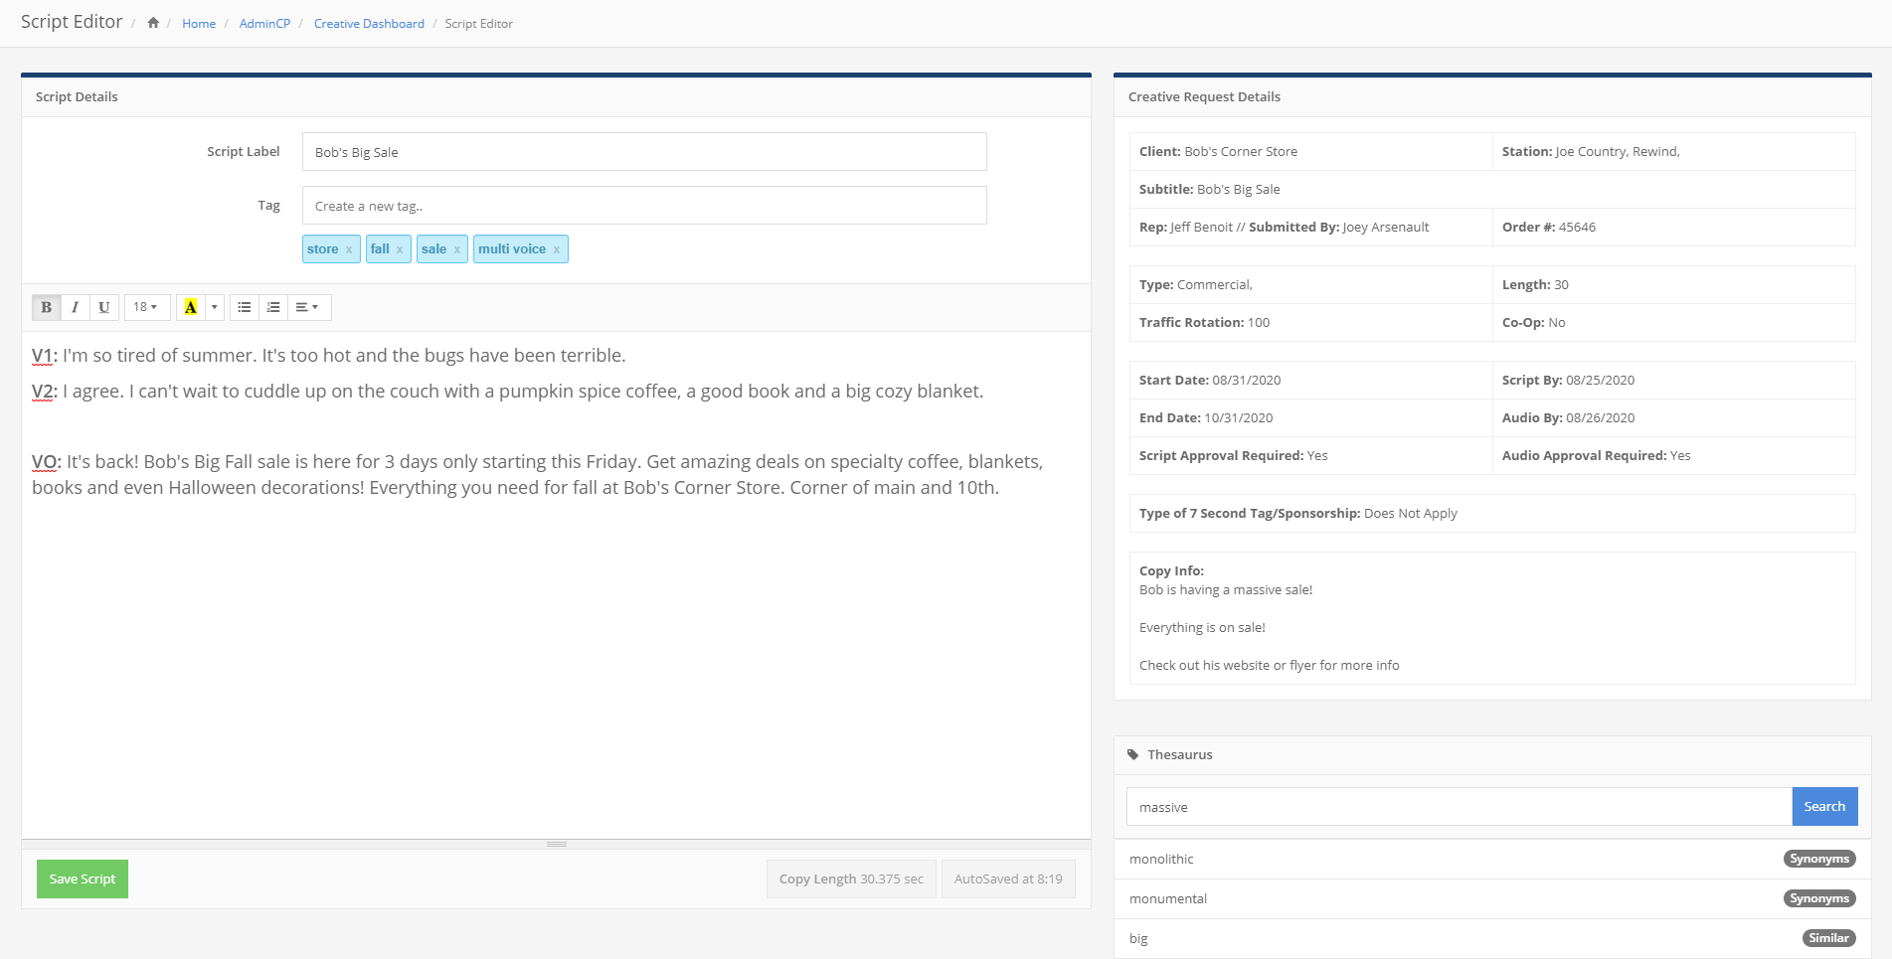
Task: Remove the 'multi voice' tag
Action: [557, 249]
